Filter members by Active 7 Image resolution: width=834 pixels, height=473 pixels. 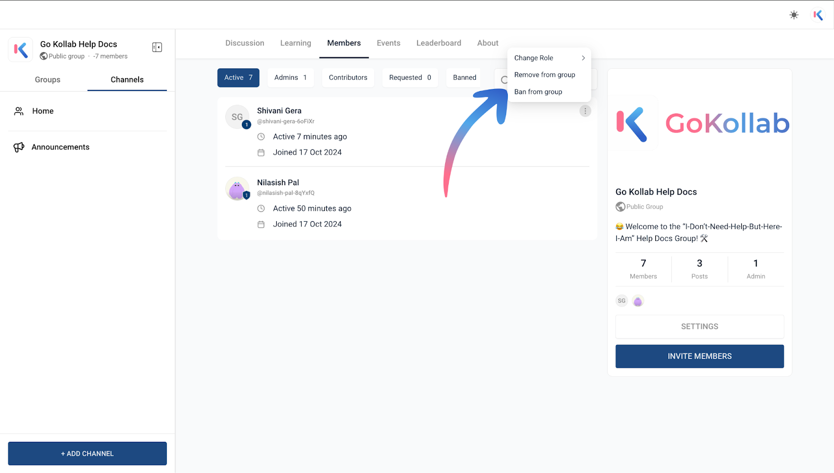[x=238, y=78]
